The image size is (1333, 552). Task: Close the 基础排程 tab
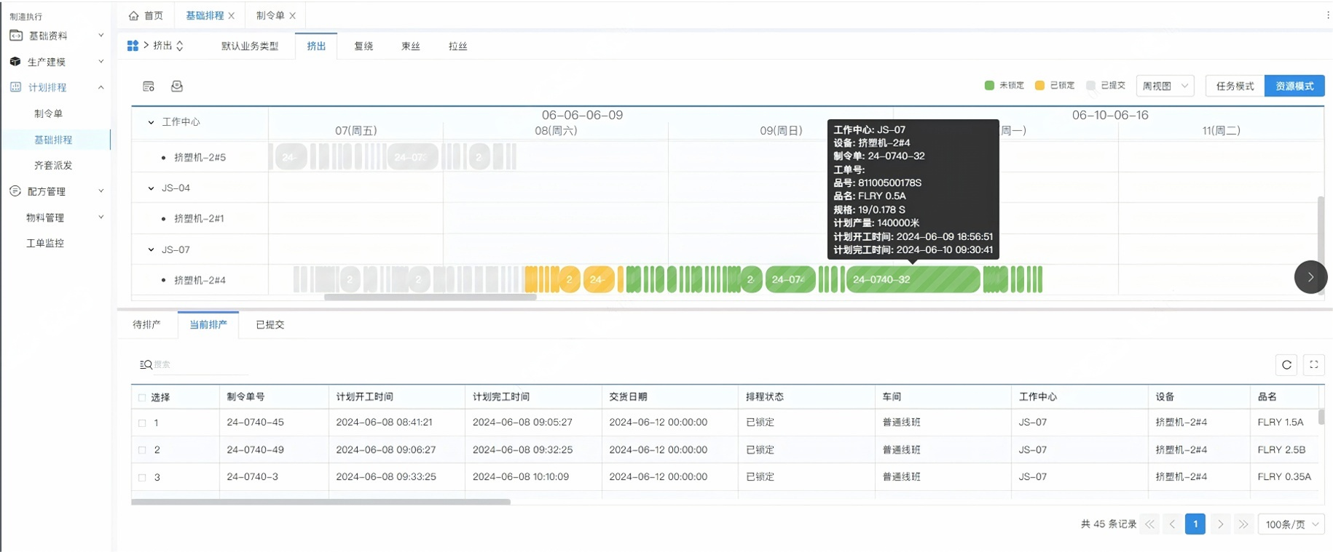click(232, 15)
